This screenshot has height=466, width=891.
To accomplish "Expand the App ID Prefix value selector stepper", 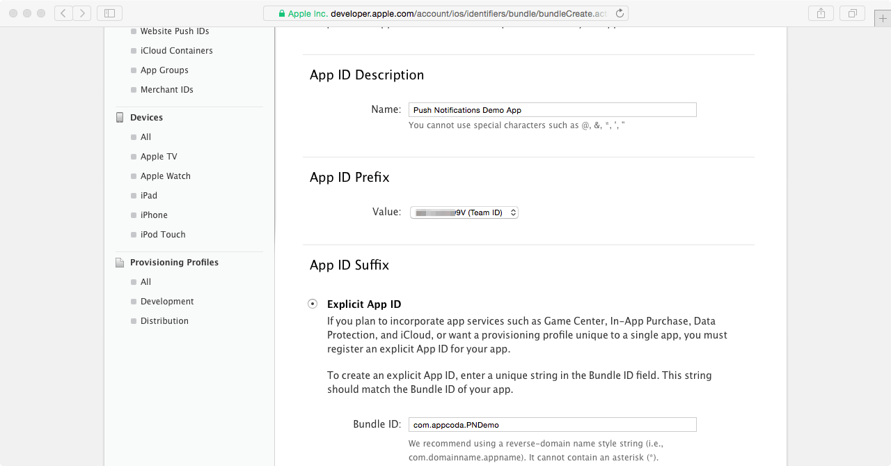I will point(512,212).
